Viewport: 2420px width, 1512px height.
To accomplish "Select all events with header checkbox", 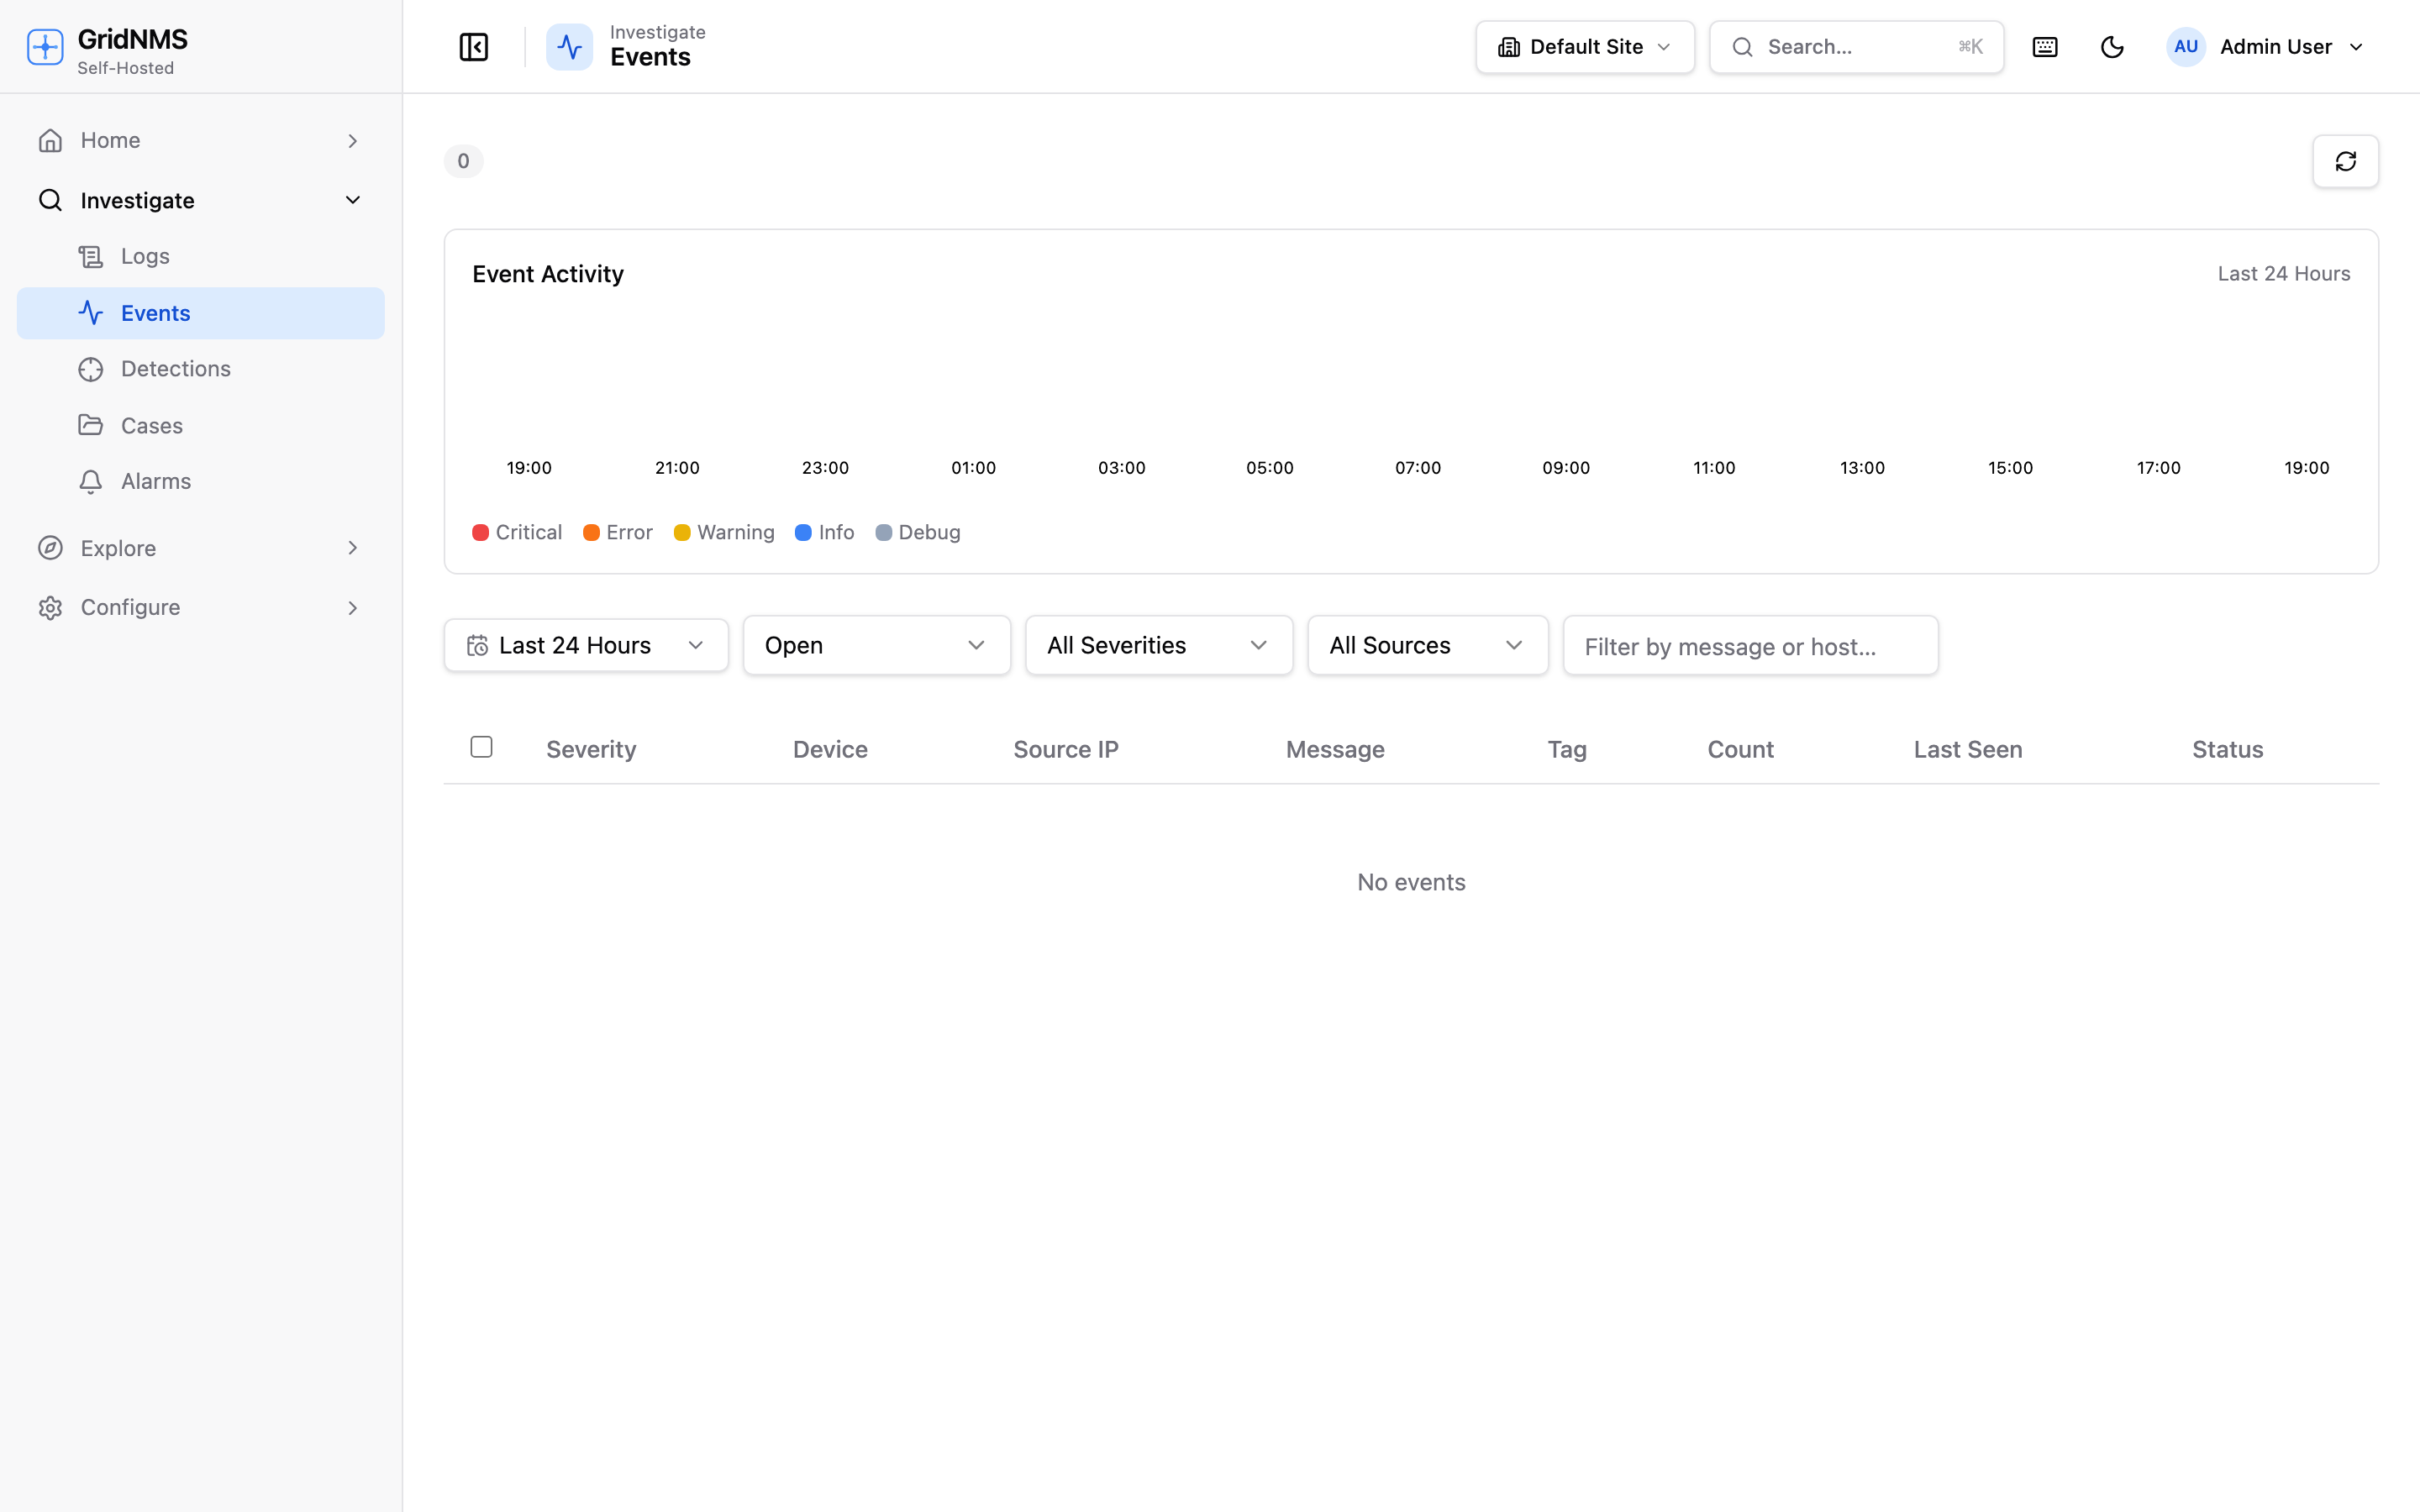I will (x=481, y=747).
